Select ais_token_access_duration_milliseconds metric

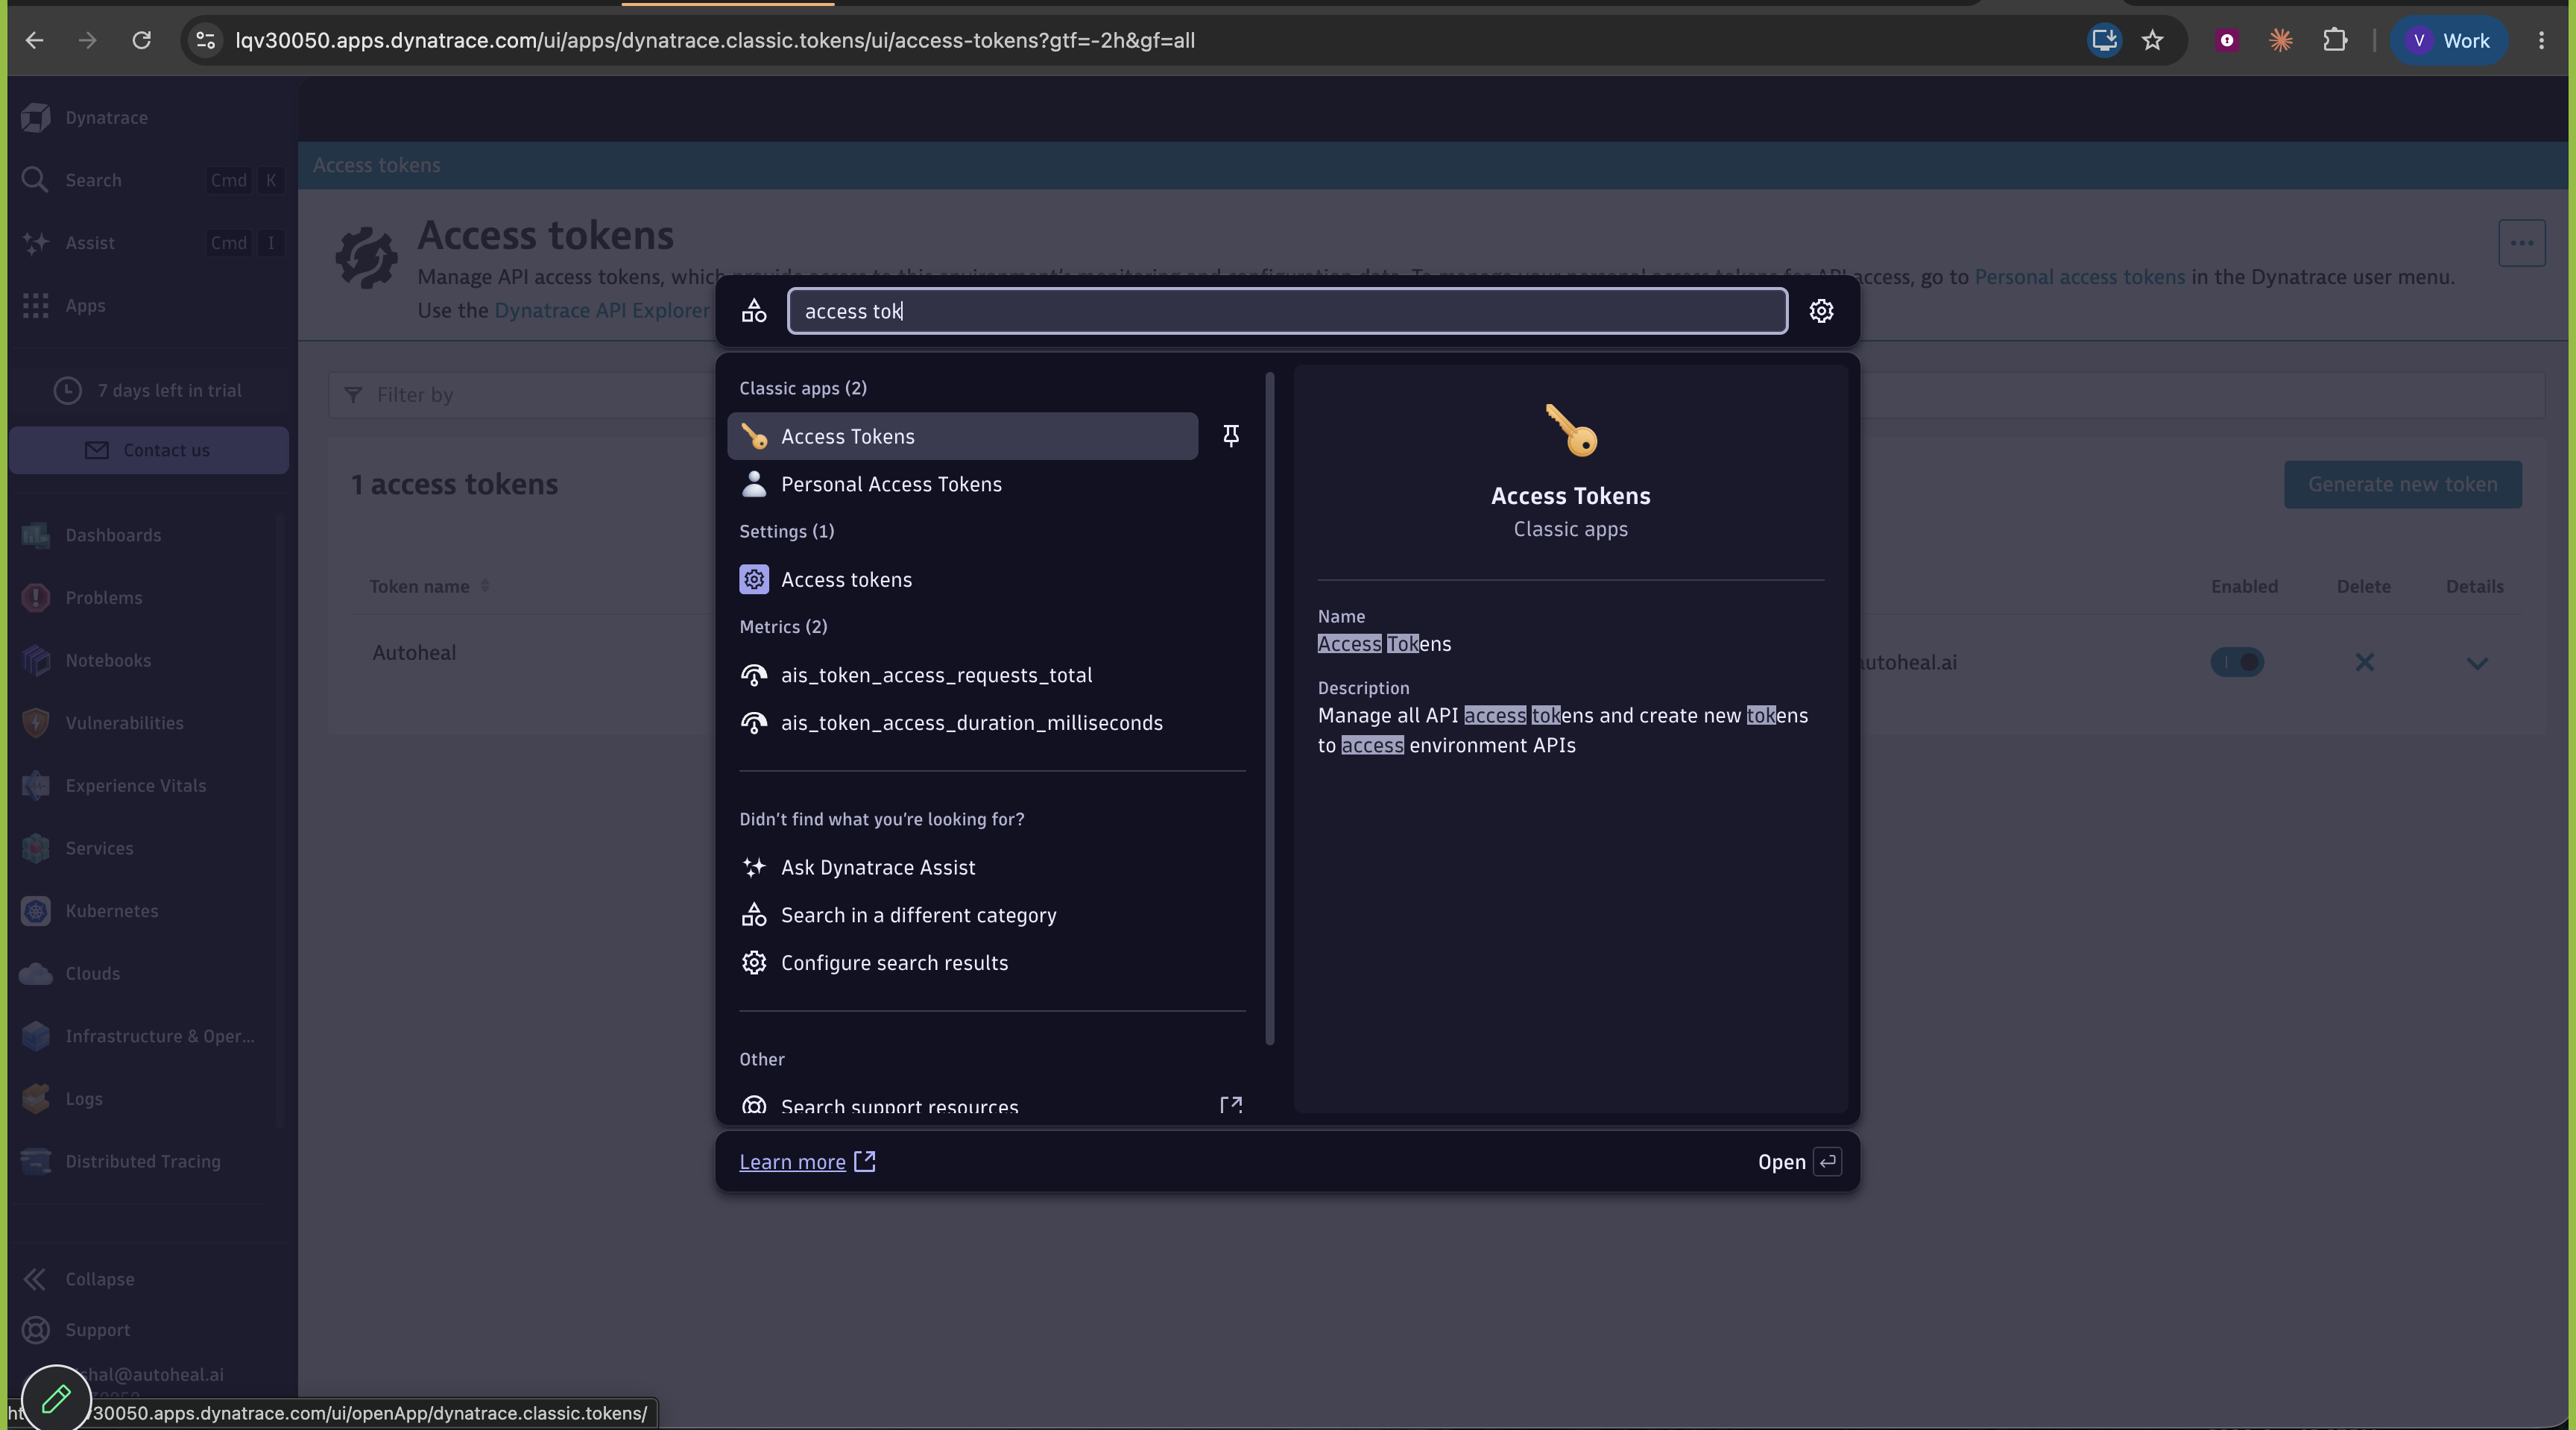971,723
